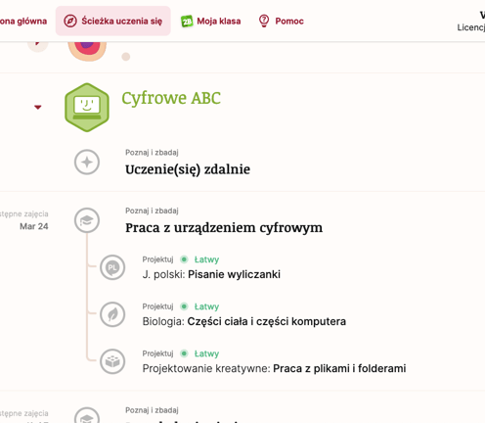This screenshot has height=423, width=485.
Task: Click the green 2B icon beside Moja klasa
Action: tap(187, 22)
